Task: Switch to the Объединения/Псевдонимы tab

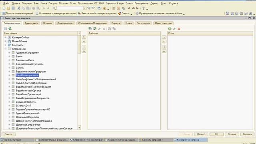Action: [x=92, y=23]
